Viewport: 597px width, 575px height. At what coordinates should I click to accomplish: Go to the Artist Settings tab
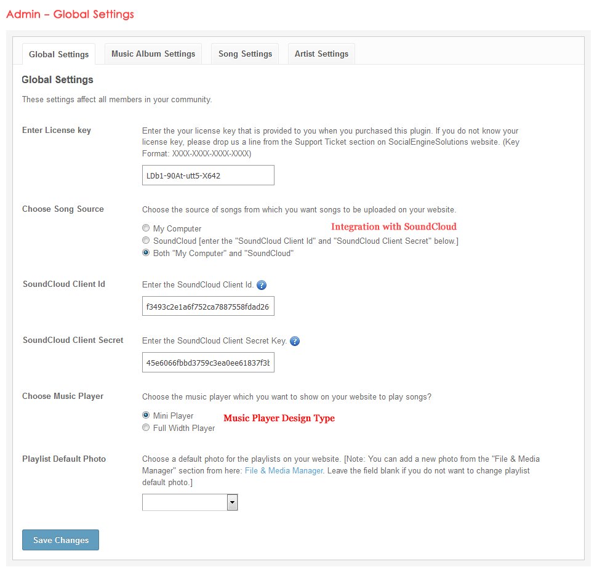point(321,54)
